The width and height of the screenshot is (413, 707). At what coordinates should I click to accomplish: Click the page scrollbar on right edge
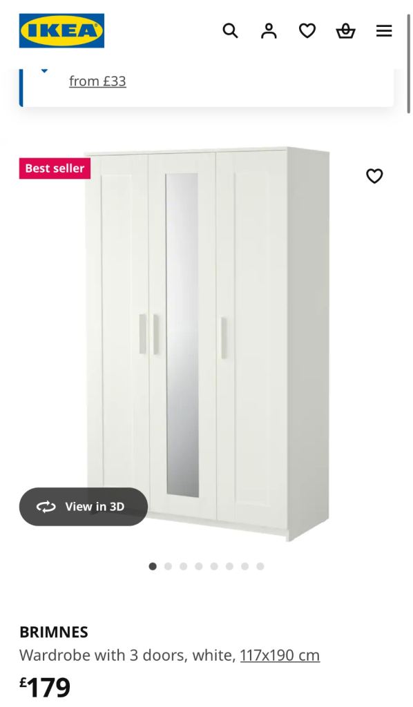pyautogui.click(x=408, y=63)
